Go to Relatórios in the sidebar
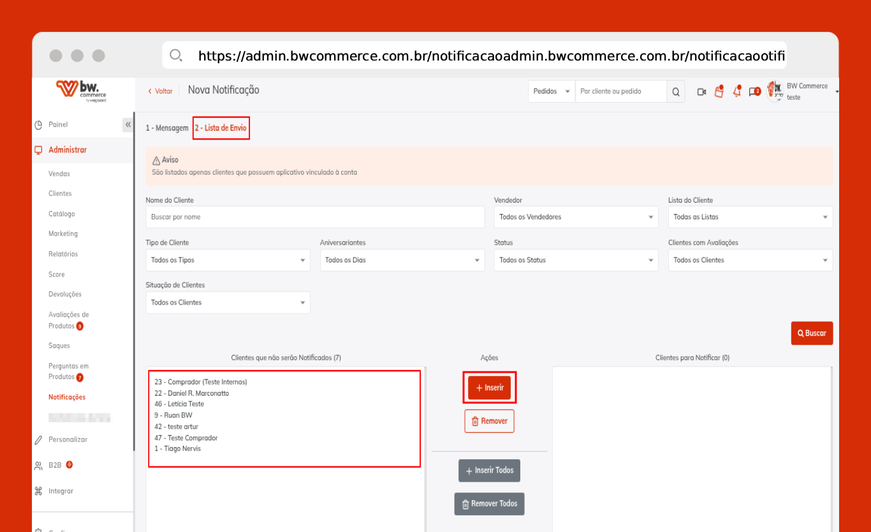Screen dimensions: 871x532 click(63, 254)
